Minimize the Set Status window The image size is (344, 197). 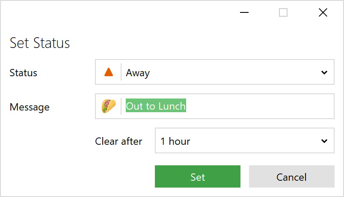[x=244, y=13]
